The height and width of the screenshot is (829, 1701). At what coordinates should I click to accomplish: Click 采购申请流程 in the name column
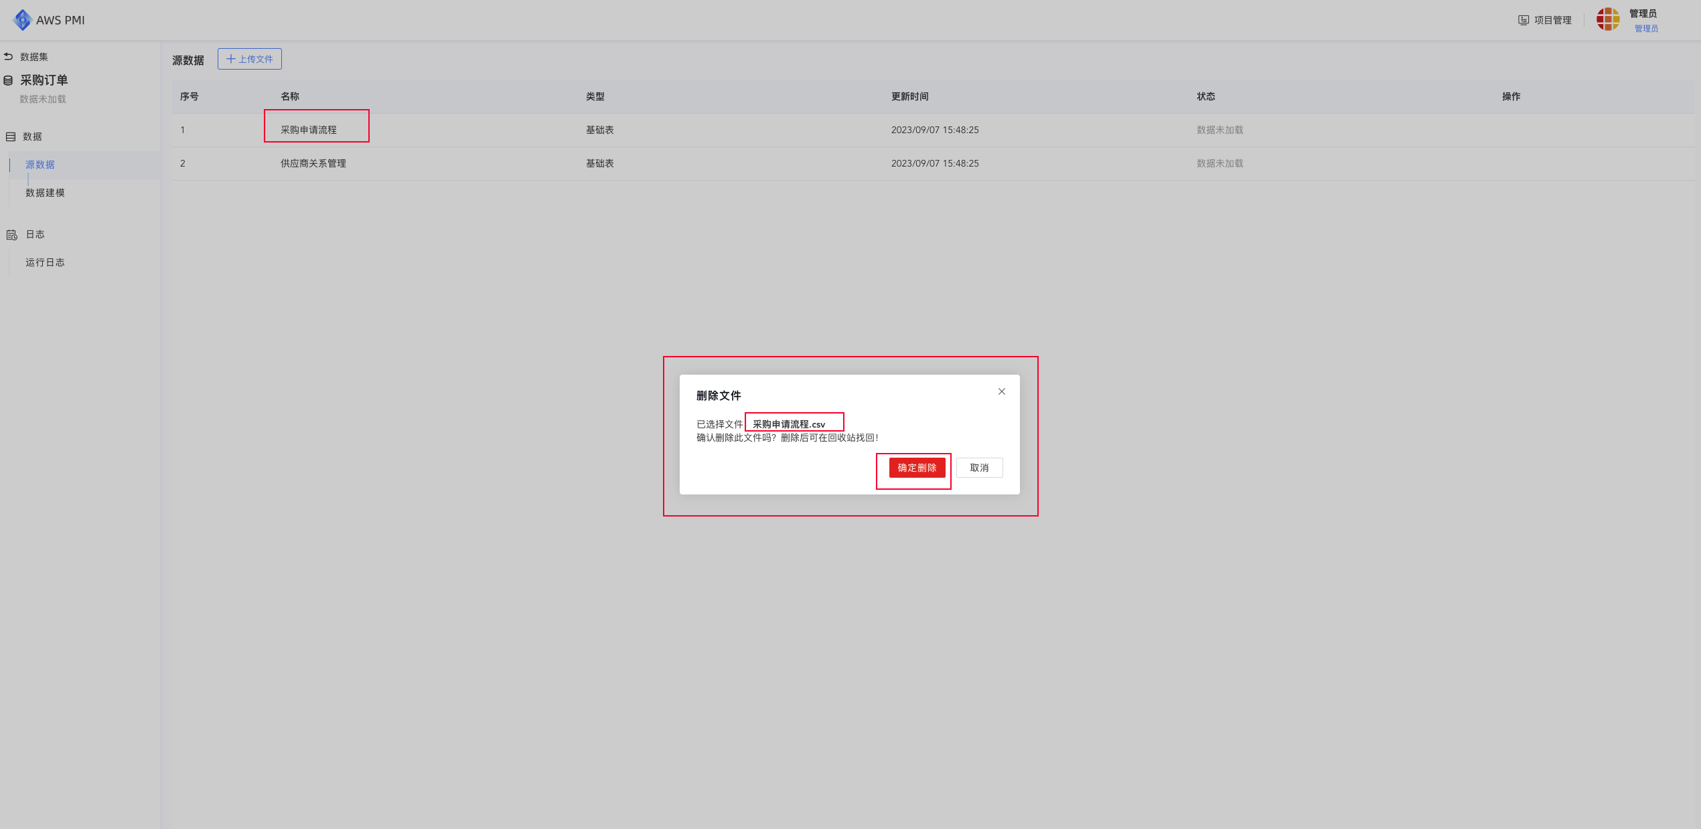(x=309, y=130)
